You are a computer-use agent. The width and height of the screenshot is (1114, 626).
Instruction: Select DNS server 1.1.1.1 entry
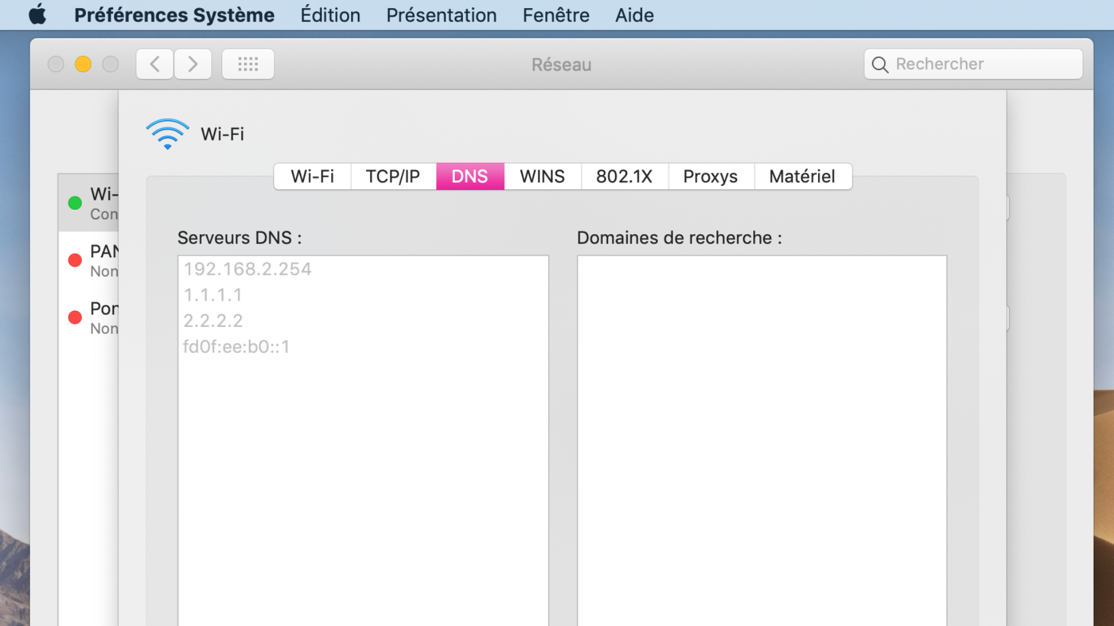click(212, 295)
